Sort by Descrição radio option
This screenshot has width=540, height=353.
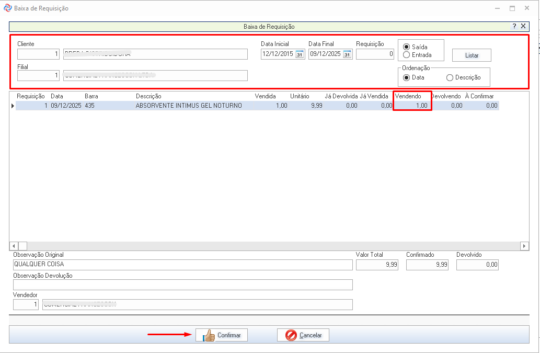[x=450, y=77]
